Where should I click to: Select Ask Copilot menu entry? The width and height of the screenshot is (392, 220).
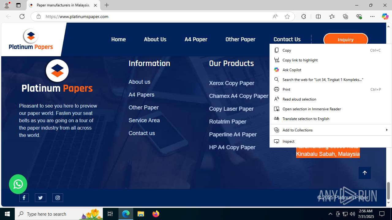[x=331, y=70]
